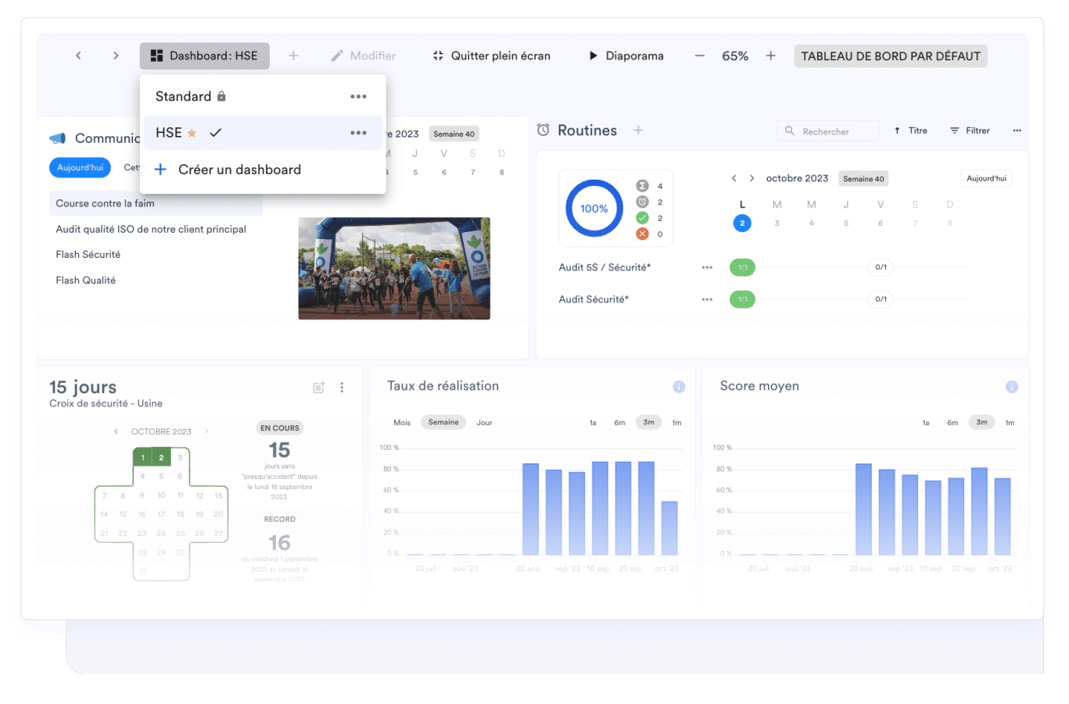Select 6m range in Score moyen chart
The image size is (1069, 704).
point(952,423)
